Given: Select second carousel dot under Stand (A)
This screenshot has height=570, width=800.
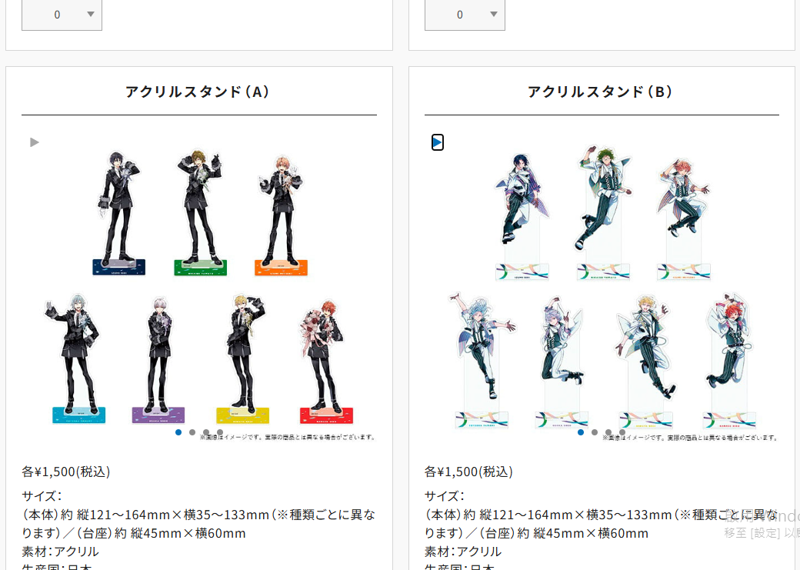Looking at the screenshot, I should pyautogui.click(x=192, y=432).
